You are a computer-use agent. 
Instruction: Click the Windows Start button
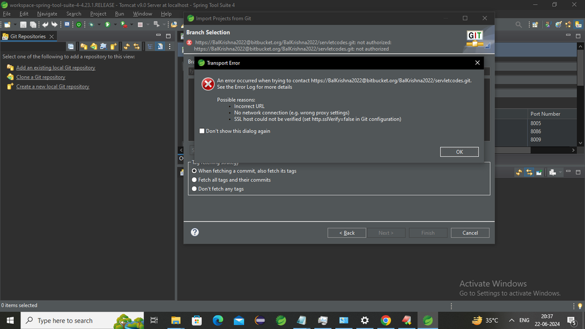tap(10, 320)
